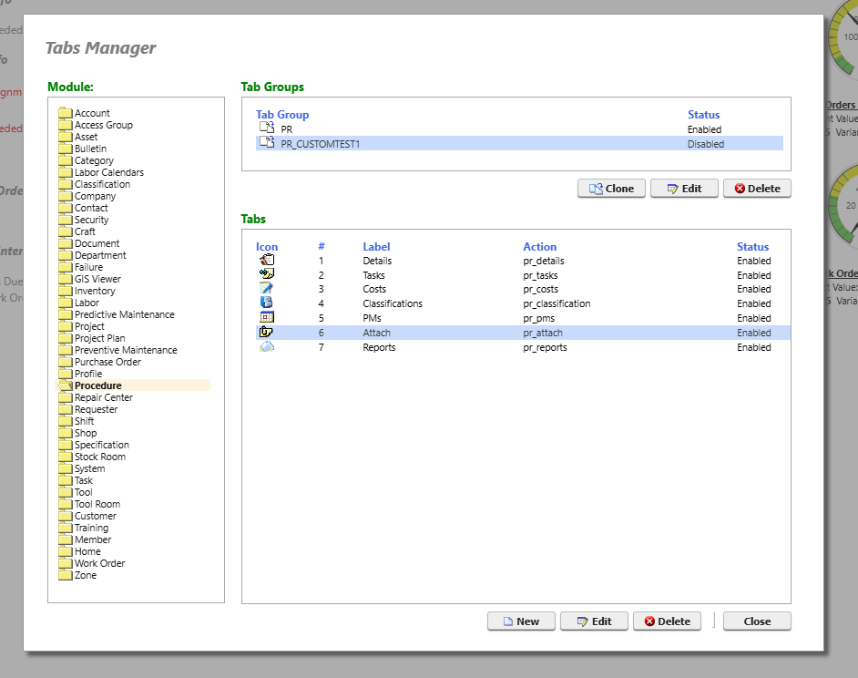Open the Labor Calendars module

point(109,172)
